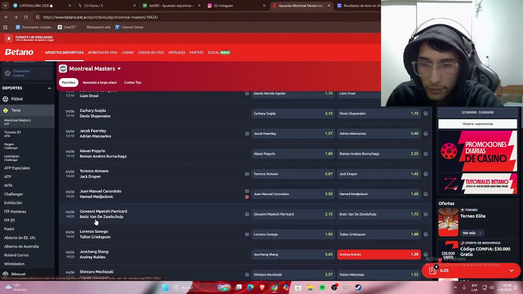The width and height of the screenshot is (523, 294).
Task: Open stats icon for Fearnley vs Mannarino row
Action: 425,134
